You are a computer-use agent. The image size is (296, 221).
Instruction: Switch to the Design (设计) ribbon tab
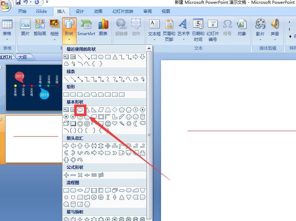[79, 11]
